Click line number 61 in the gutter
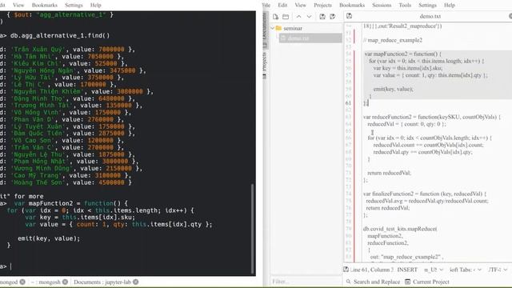The image size is (512, 288). pyautogui.click(x=348, y=103)
